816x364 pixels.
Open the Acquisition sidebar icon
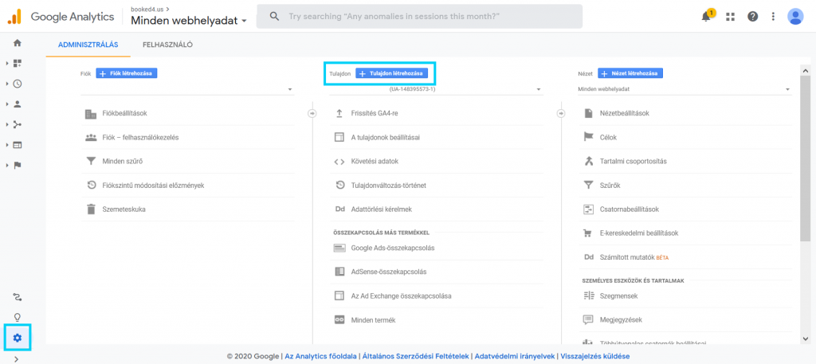[18, 124]
